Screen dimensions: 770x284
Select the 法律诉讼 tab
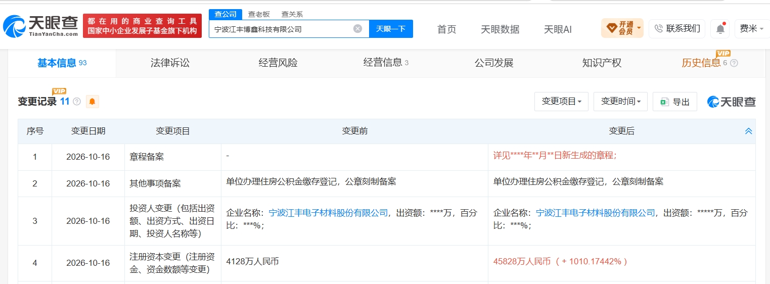click(170, 63)
